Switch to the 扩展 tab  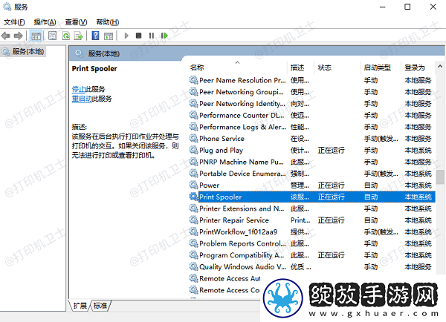click(80, 306)
